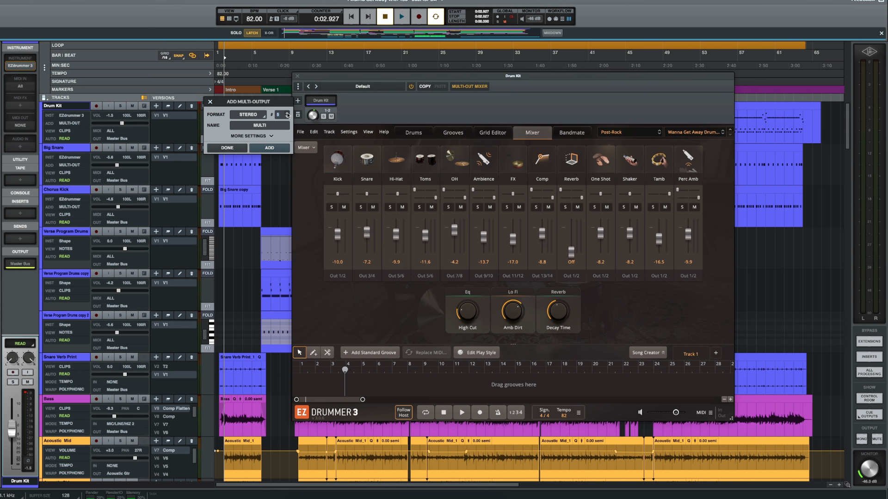888x499 pixels.
Task: Click the plugin COPY button
Action: 425,86
